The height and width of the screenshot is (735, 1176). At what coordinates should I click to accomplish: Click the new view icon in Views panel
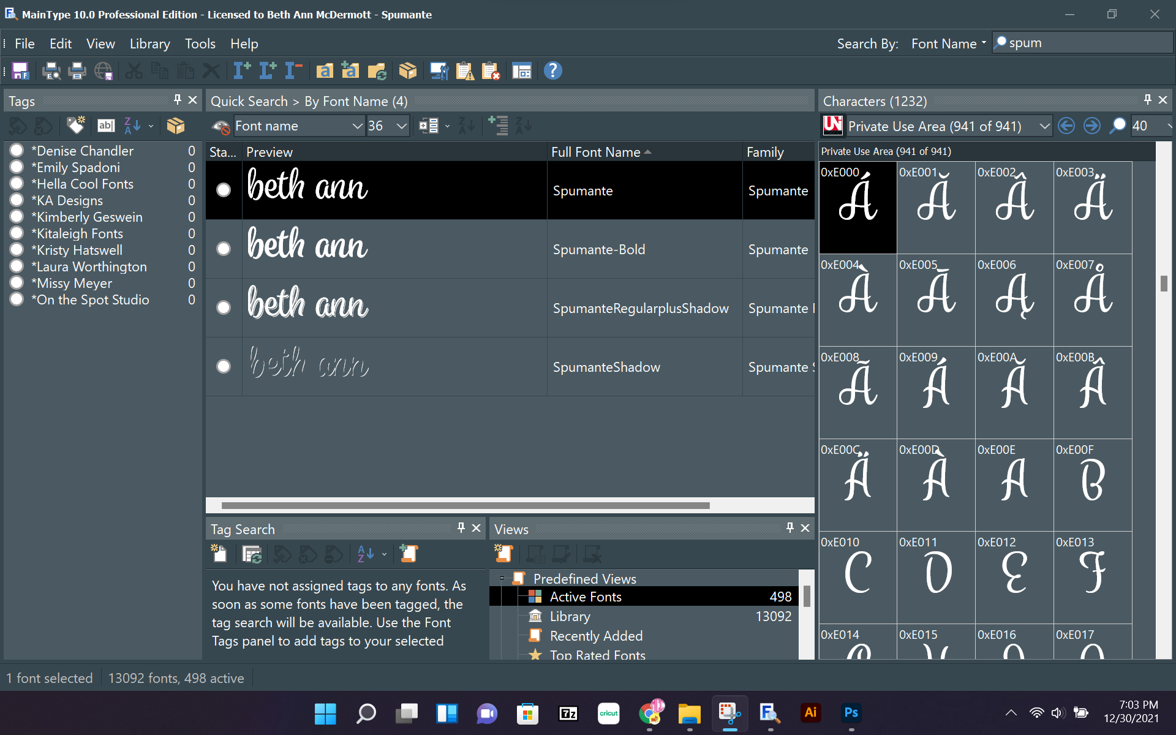(503, 553)
